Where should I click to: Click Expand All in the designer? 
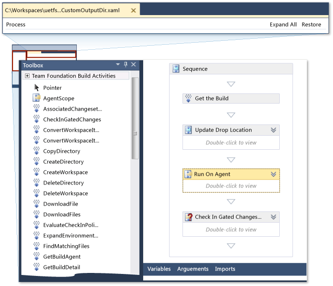click(283, 25)
